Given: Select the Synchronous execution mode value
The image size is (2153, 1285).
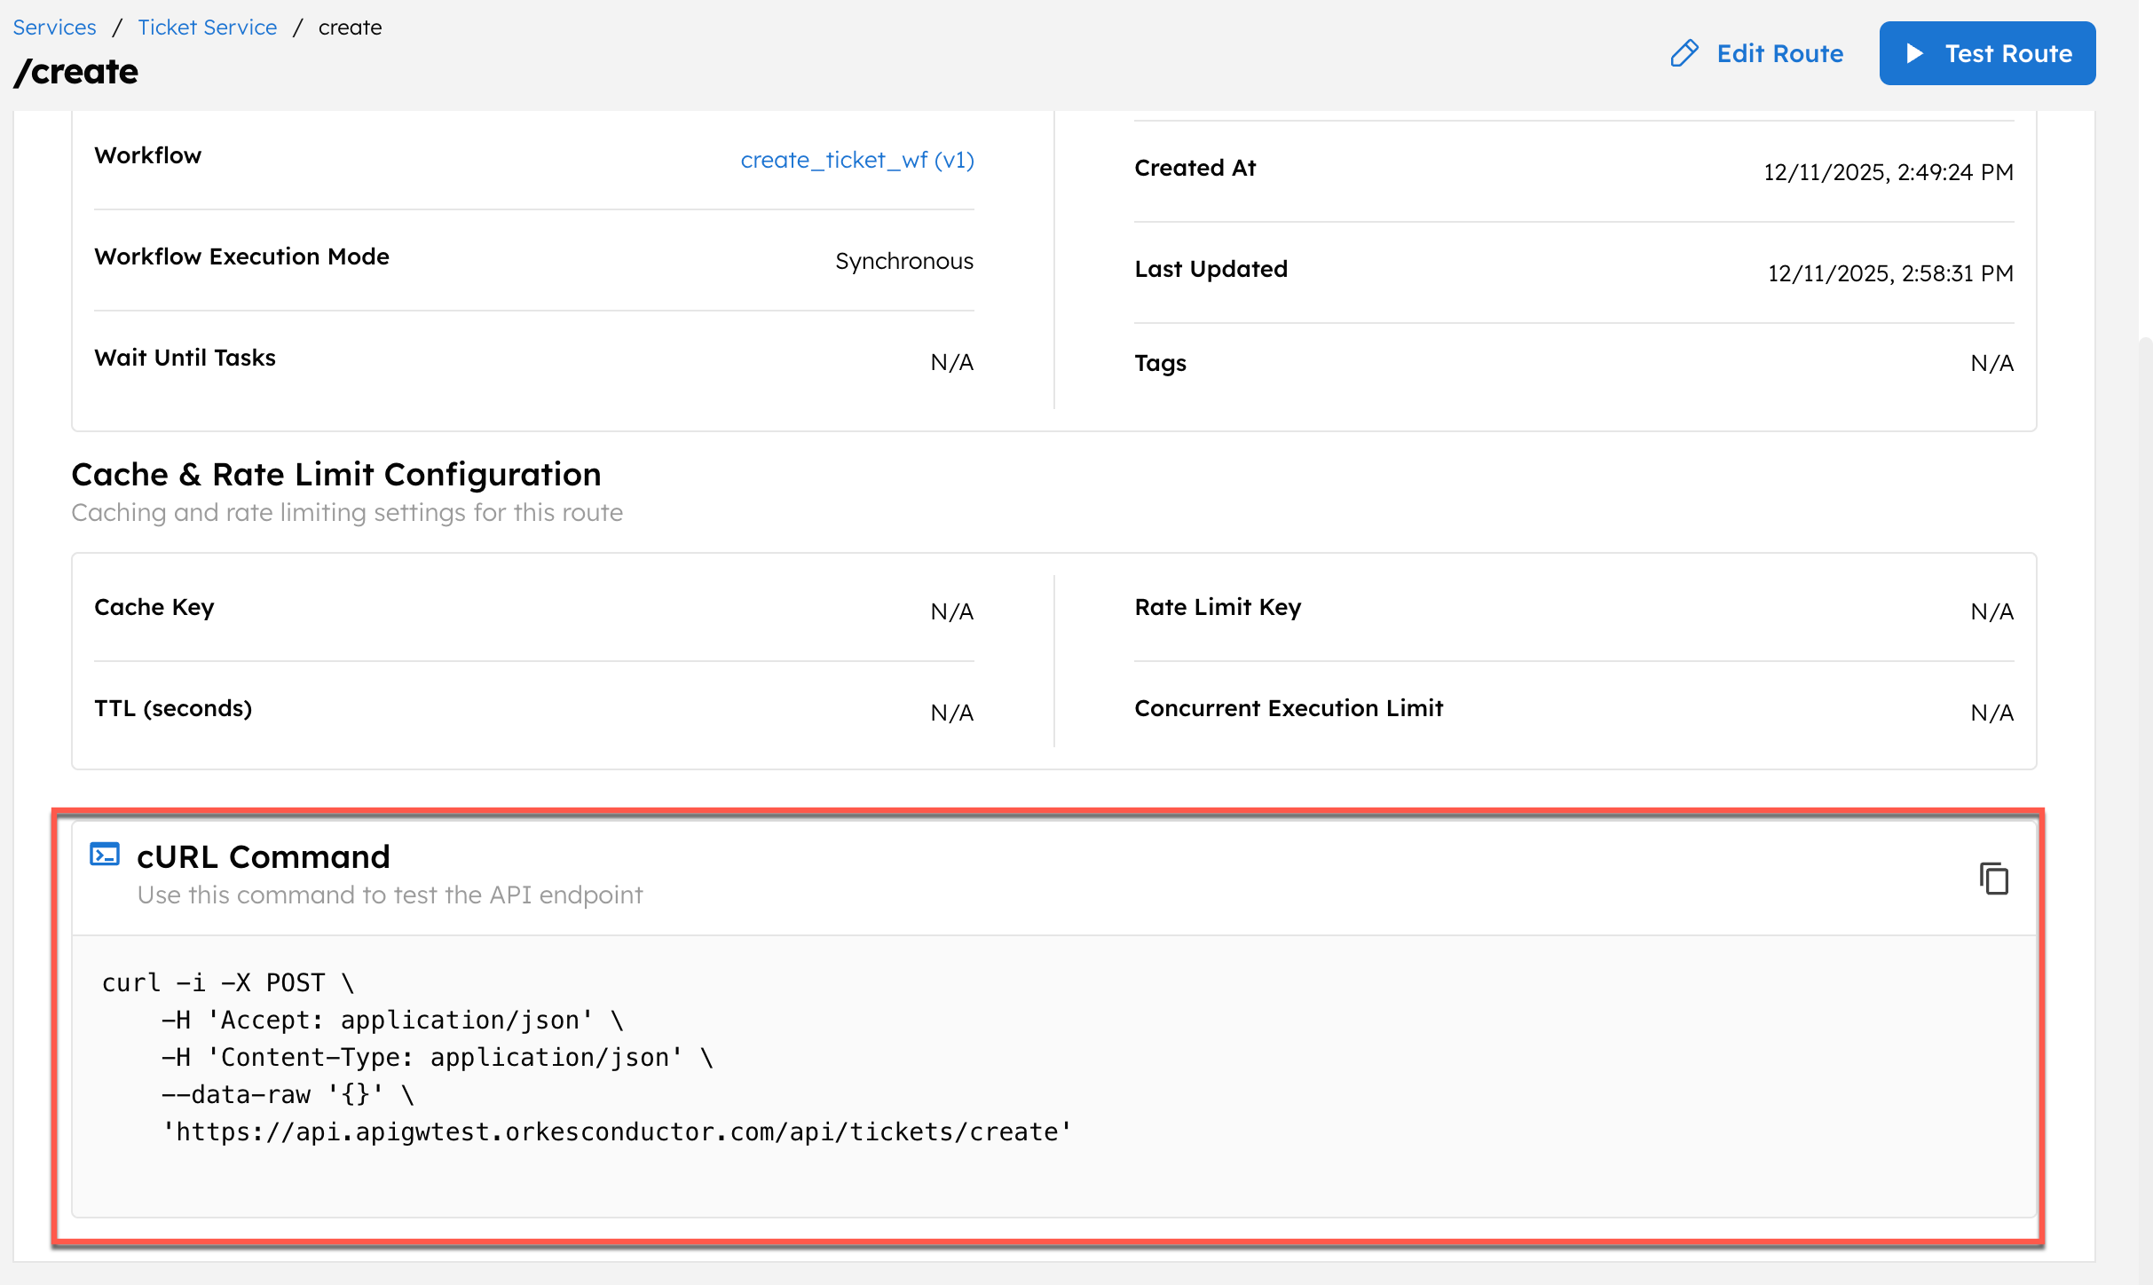Looking at the screenshot, I should 904,261.
